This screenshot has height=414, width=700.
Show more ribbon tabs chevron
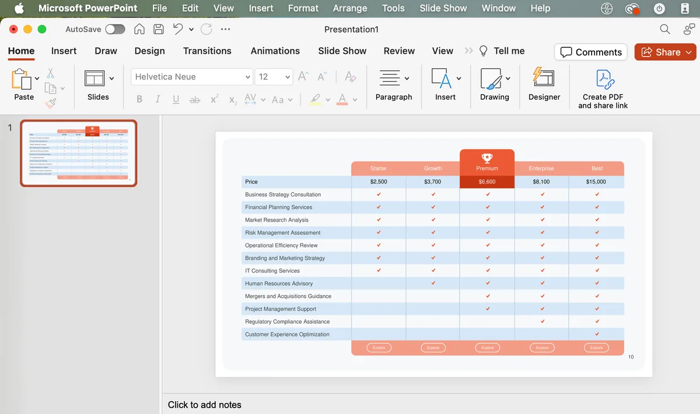[468, 51]
